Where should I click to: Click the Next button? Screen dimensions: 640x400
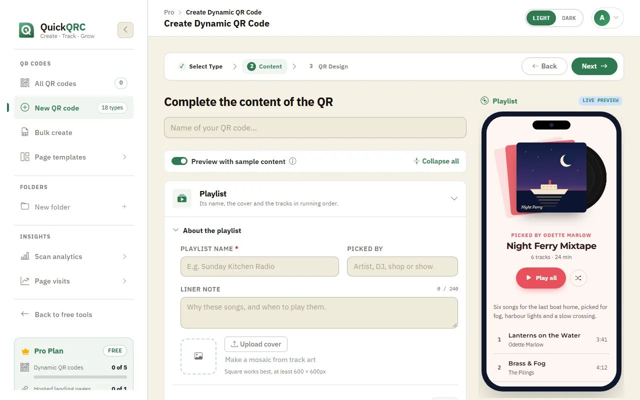pyautogui.click(x=594, y=66)
